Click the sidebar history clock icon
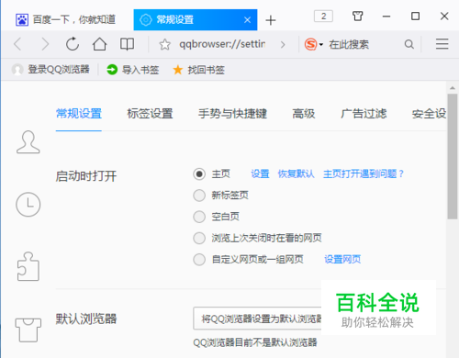 (x=28, y=205)
